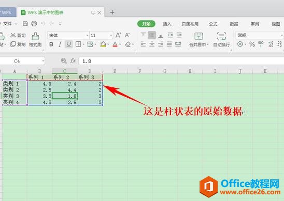Open the Page Layout (页面布局) tab

tap(190, 24)
